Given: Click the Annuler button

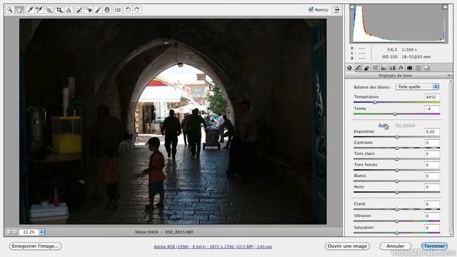Looking at the screenshot, I should [395, 246].
